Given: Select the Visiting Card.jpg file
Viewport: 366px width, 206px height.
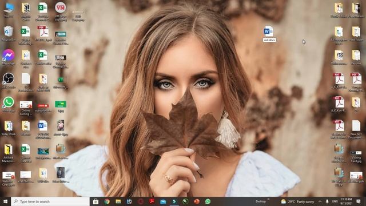Looking at the screenshot, I should [x=356, y=156].
